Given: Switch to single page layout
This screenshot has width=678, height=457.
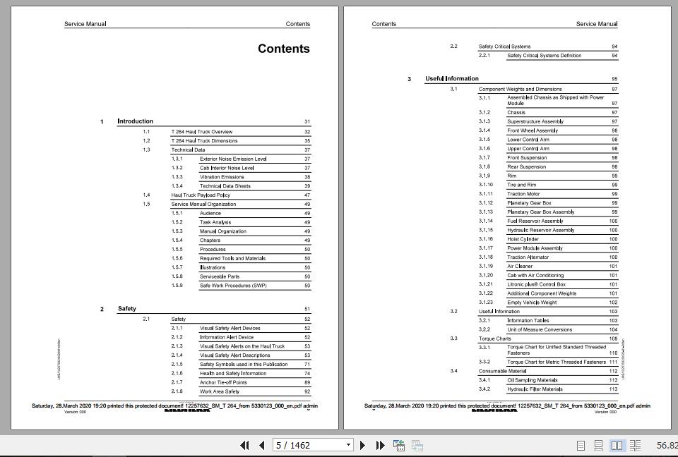Looking at the screenshot, I should click(581, 445).
